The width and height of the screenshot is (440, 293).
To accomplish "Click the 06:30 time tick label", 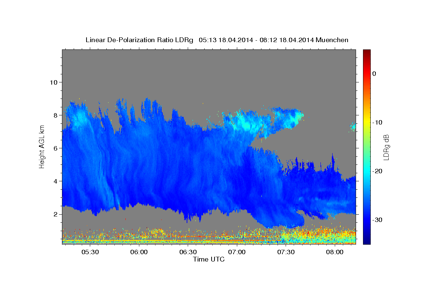I will [188, 252].
